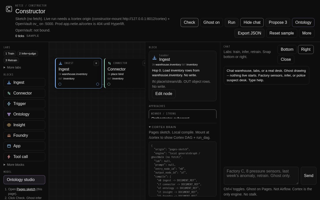Viewport: 320px width, 200px height.
Task: Snap chat to Right
Action: click(306, 49)
